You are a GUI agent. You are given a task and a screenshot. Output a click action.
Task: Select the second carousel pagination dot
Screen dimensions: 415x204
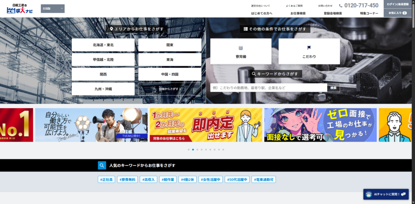(x=193, y=150)
